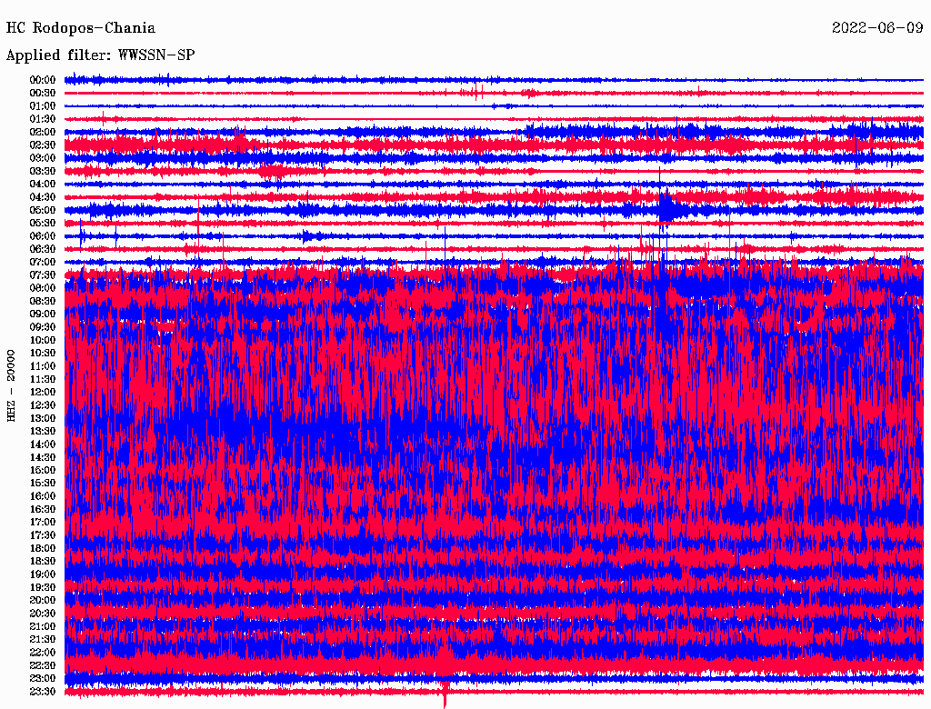Select the 22:30 time label
This screenshot has height=709, width=931.
pyautogui.click(x=43, y=665)
